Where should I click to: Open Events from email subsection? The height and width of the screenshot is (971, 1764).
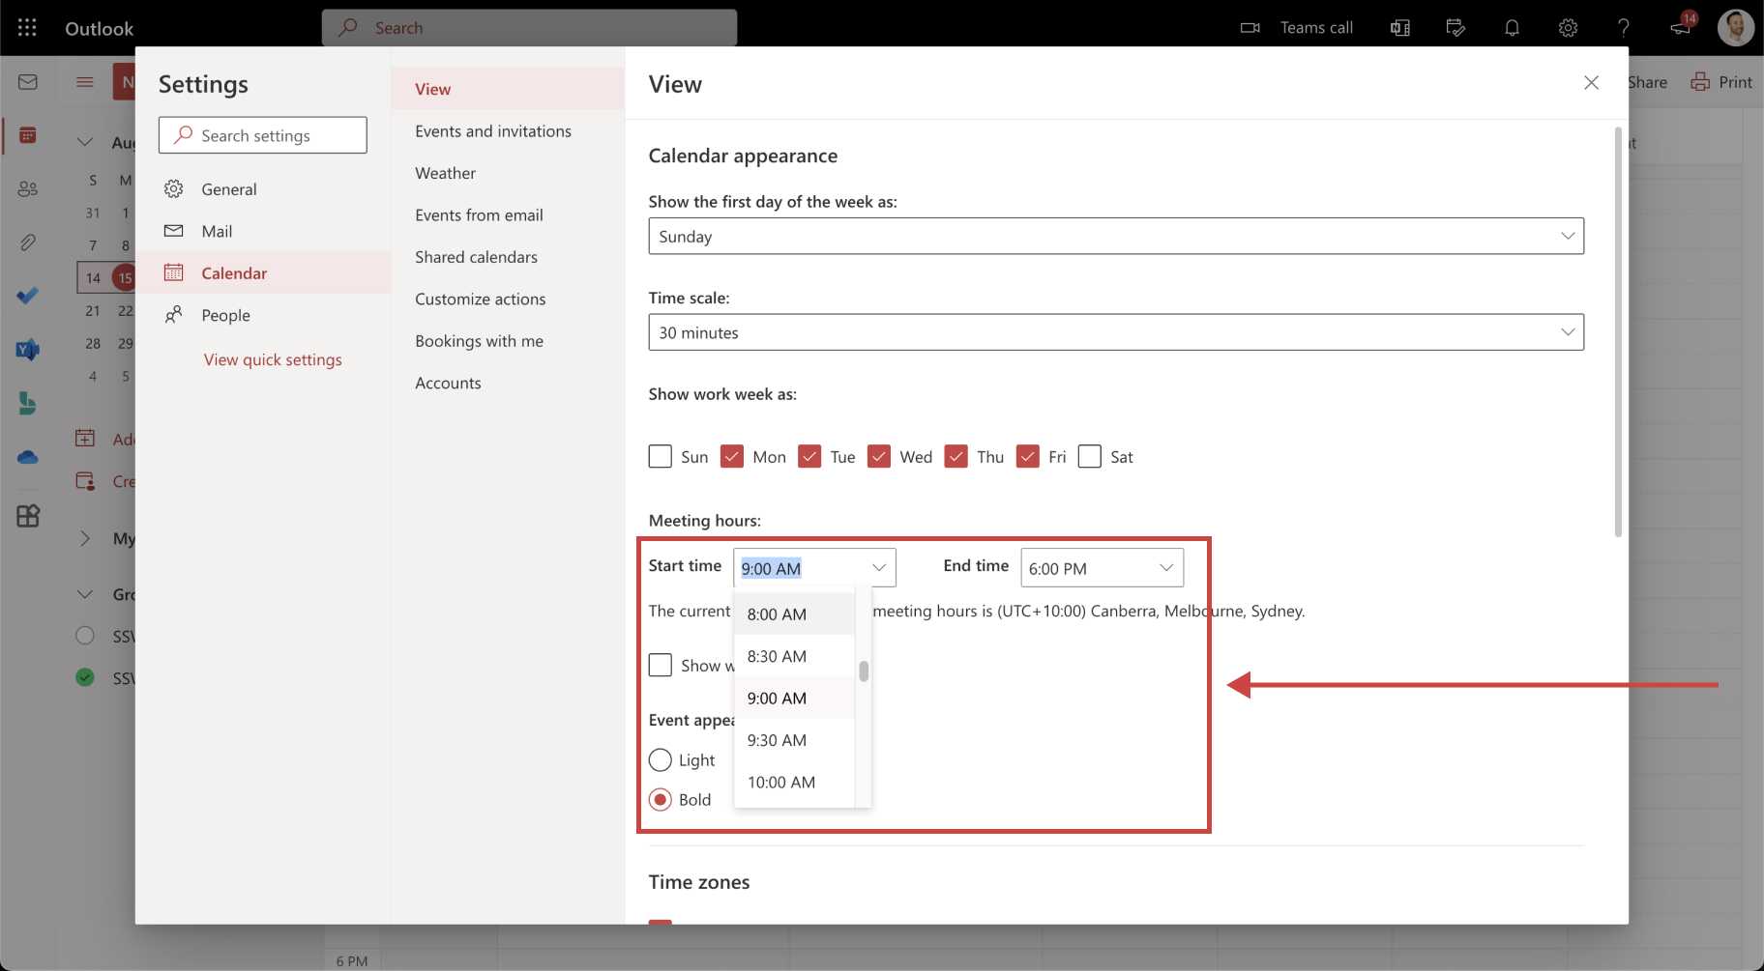point(508,215)
